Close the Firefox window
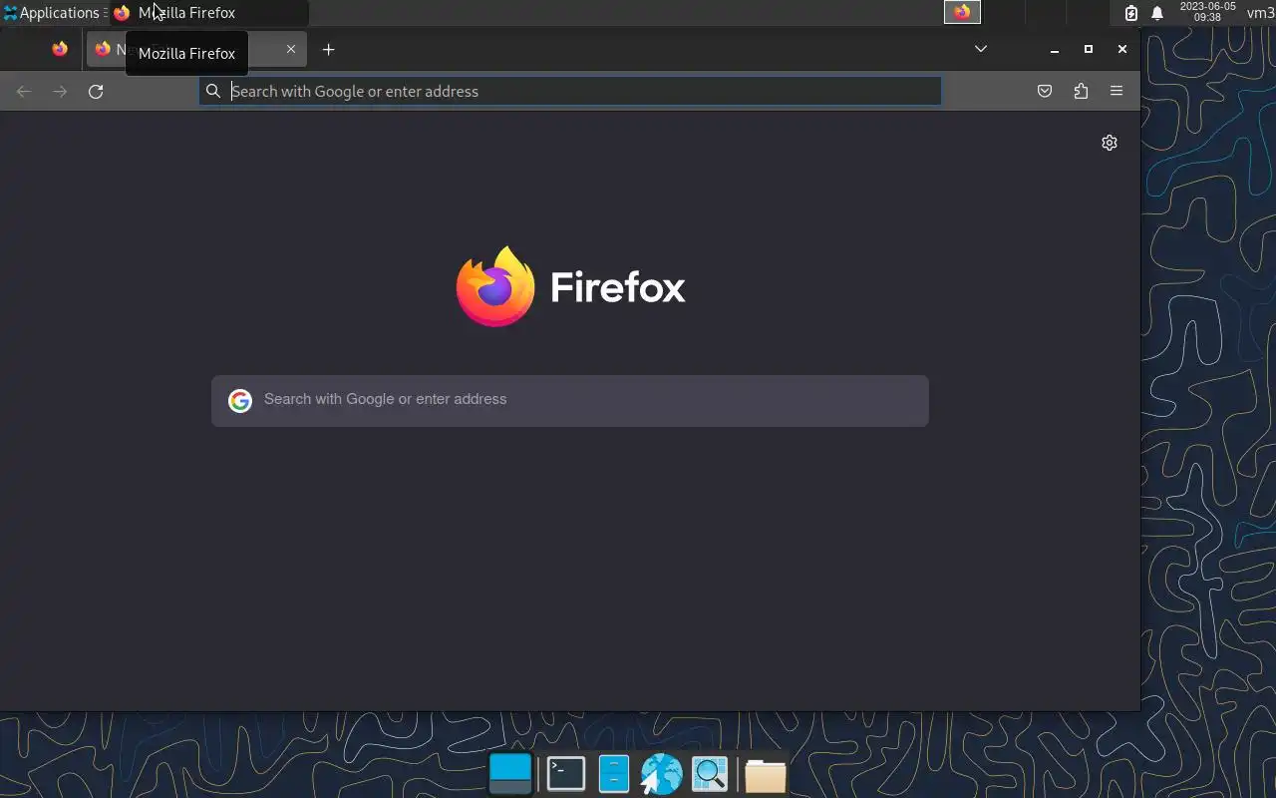The image size is (1276, 798). pyautogui.click(x=1122, y=49)
